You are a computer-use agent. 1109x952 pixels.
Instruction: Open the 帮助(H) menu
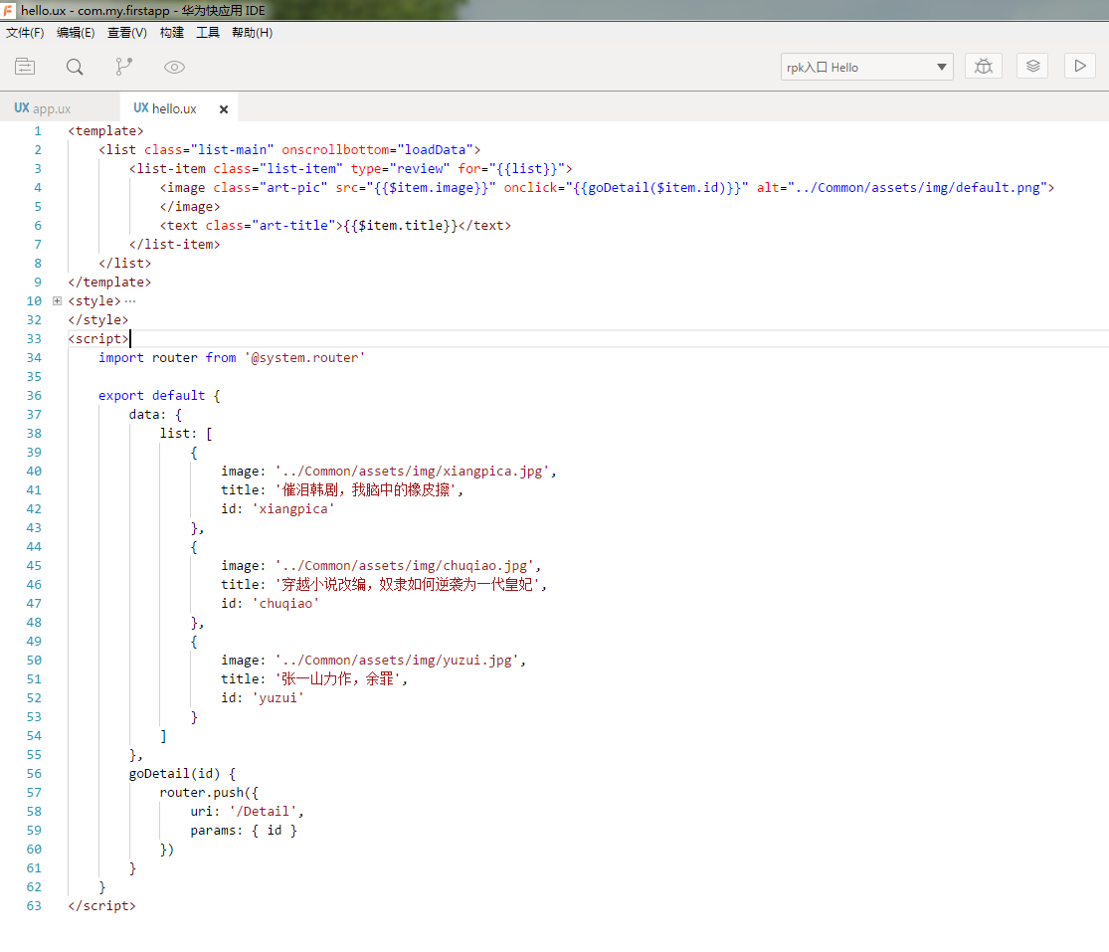(x=252, y=33)
